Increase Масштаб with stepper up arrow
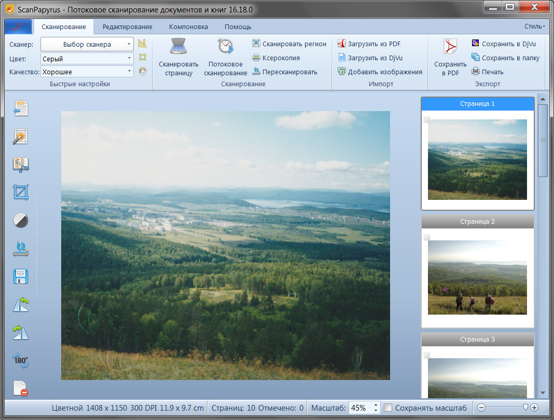The width and height of the screenshot is (554, 420). pos(376,405)
